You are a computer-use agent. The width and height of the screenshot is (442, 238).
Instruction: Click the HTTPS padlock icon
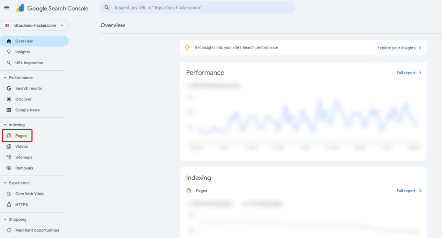click(x=9, y=204)
